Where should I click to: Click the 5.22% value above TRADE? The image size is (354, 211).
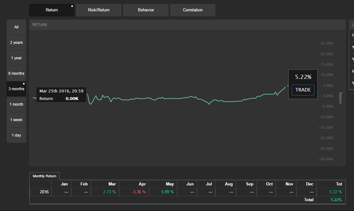[303, 77]
